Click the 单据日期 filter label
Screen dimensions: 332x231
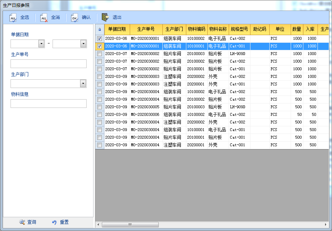[x=20, y=34]
